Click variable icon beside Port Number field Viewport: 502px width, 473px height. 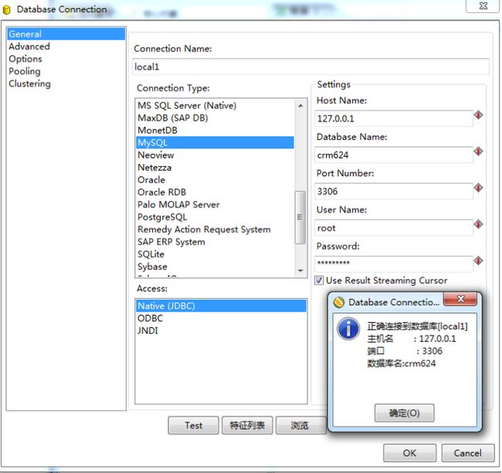[478, 188]
